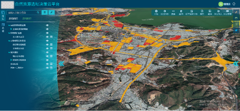Click the globe icon in right sidebar
This screenshot has height=111, width=240.
coord(236,30)
